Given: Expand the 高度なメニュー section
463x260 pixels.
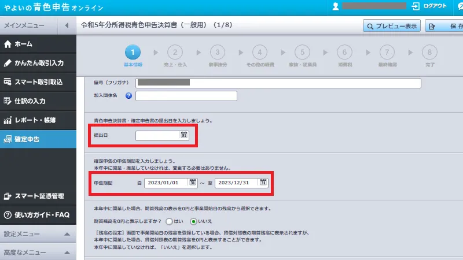Looking at the screenshot, I should point(38,252).
